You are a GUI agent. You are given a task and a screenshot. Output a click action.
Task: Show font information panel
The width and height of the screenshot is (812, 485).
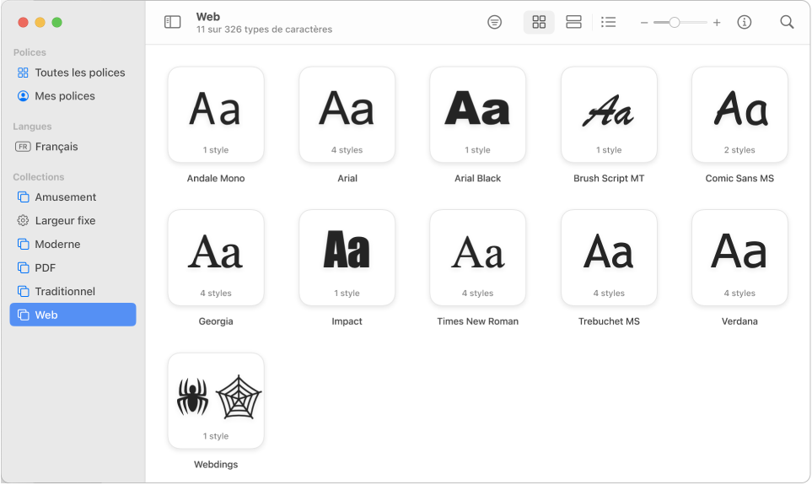(x=744, y=22)
